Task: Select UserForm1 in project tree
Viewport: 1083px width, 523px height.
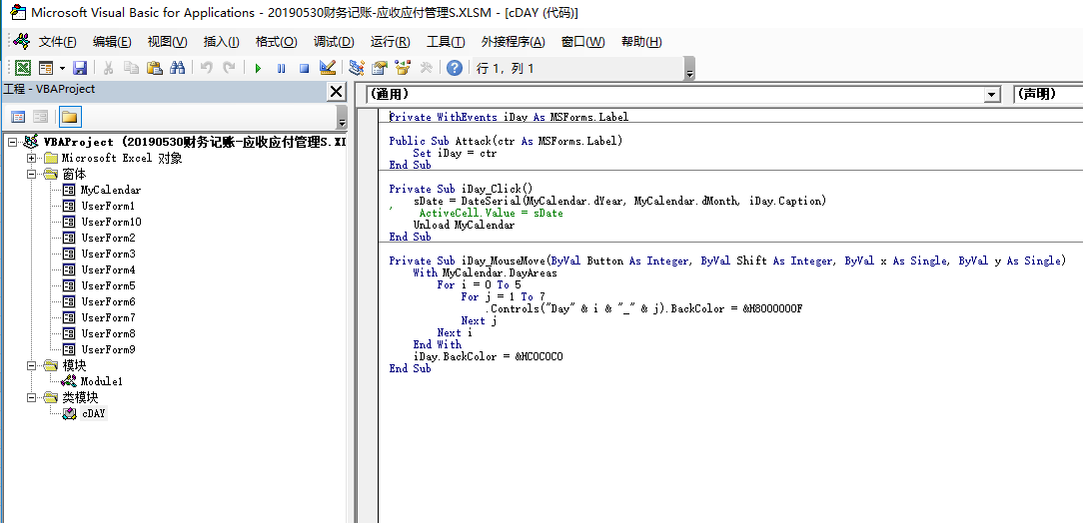Action: pos(108,206)
